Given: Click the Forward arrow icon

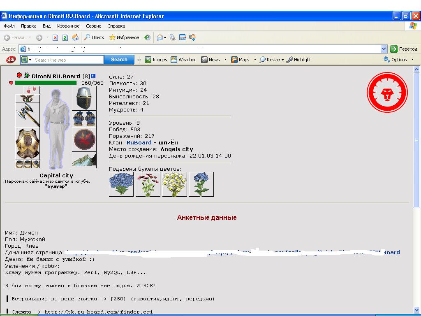Looking at the screenshot, I should (39, 37).
